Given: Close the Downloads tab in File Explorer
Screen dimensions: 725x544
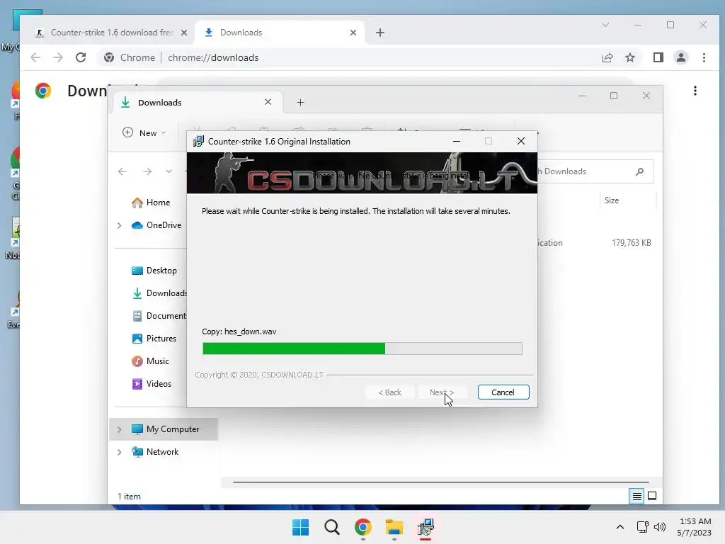Looking at the screenshot, I should point(268,102).
